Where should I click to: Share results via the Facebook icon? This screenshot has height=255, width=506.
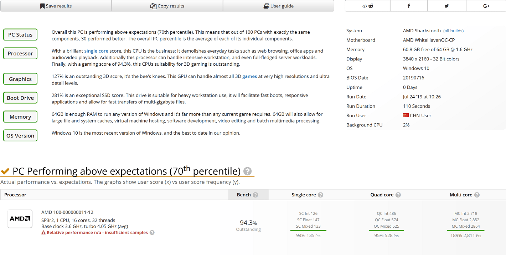click(x=409, y=6)
